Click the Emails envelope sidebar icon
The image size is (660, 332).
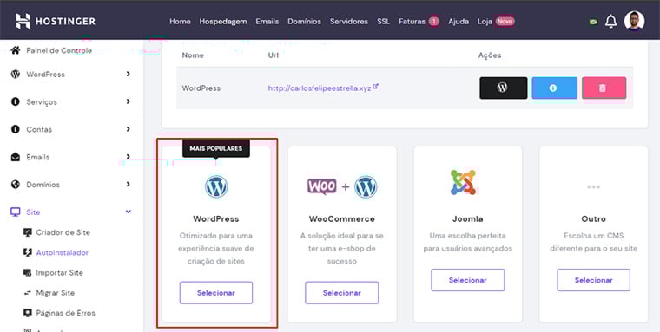click(x=16, y=157)
